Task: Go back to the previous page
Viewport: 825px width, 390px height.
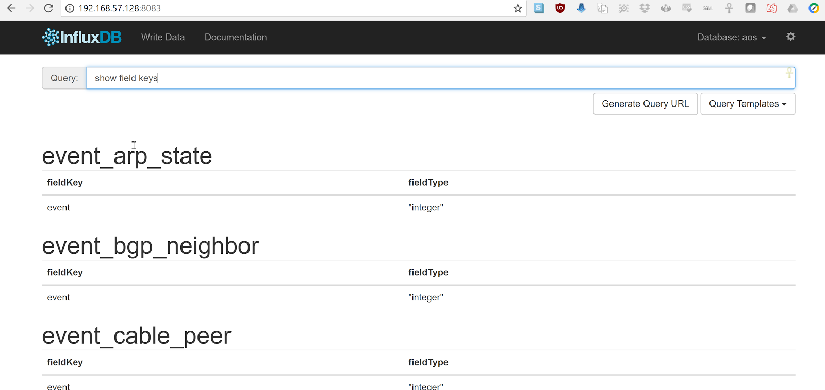Action: [x=11, y=8]
